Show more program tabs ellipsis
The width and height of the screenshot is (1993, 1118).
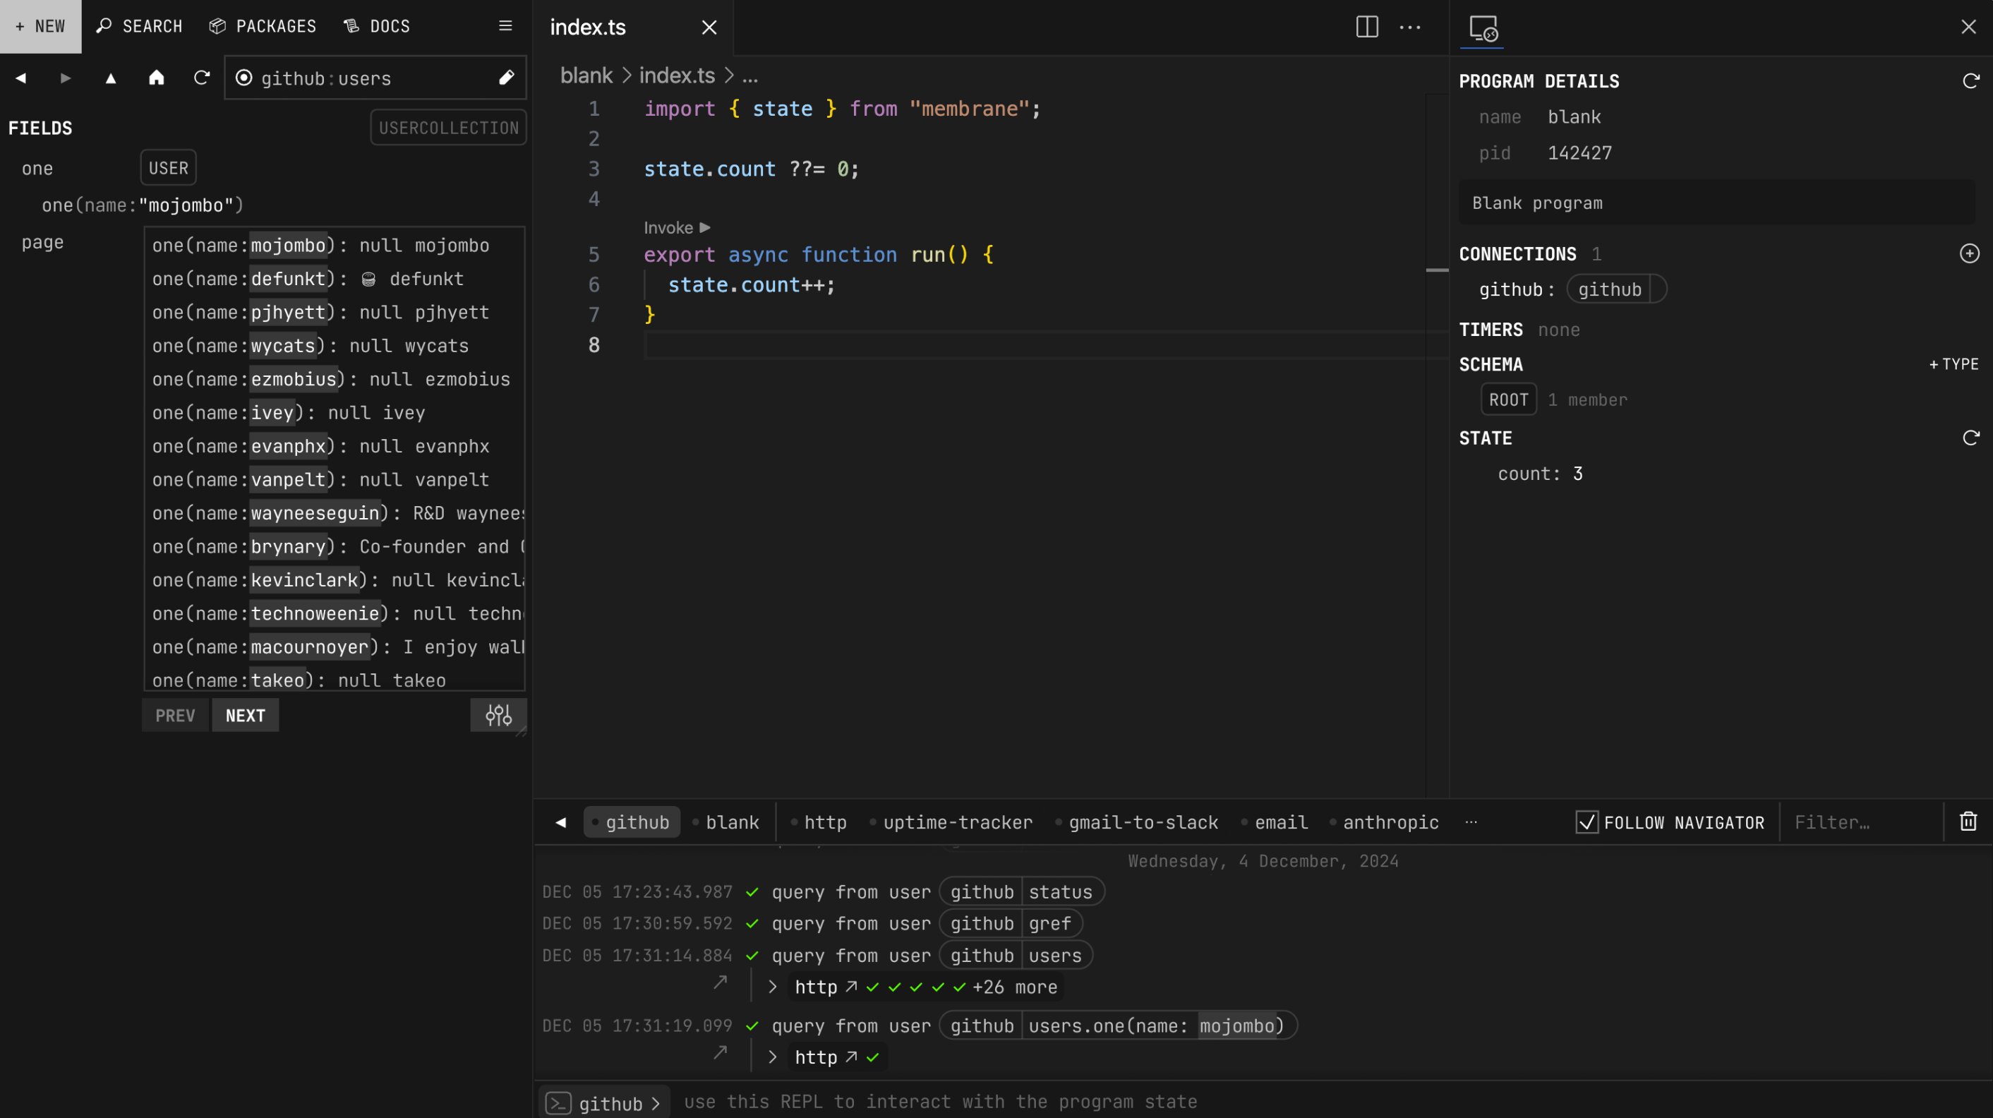[1471, 822]
